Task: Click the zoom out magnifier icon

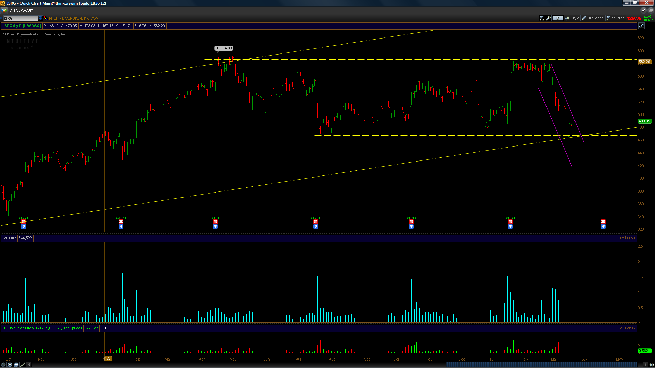Action: pos(16,365)
